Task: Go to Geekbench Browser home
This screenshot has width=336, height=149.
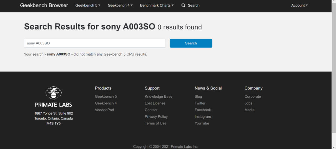Action: pos(44,5)
